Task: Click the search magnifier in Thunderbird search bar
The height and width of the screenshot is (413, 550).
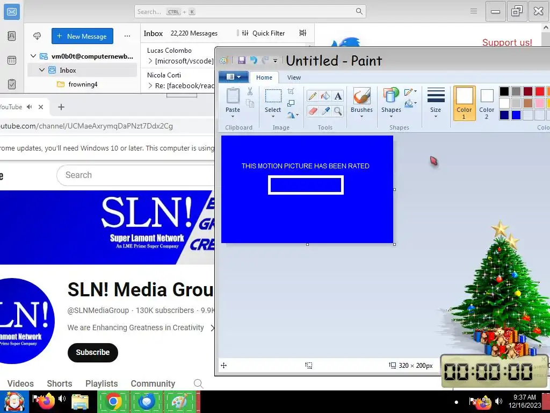Action: click(359, 11)
